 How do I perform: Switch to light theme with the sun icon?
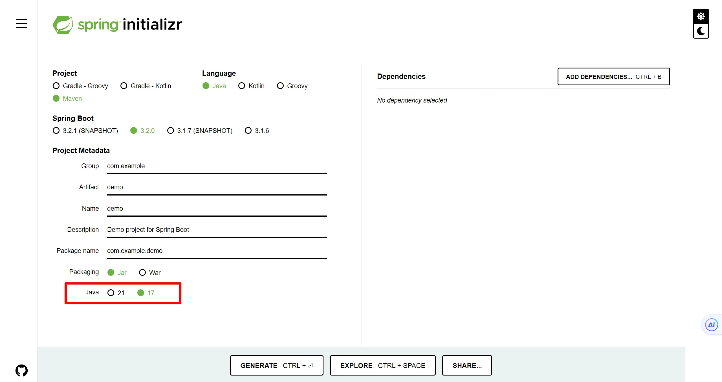point(701,16)
